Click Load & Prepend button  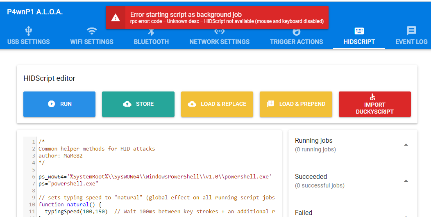pos(296,104)
